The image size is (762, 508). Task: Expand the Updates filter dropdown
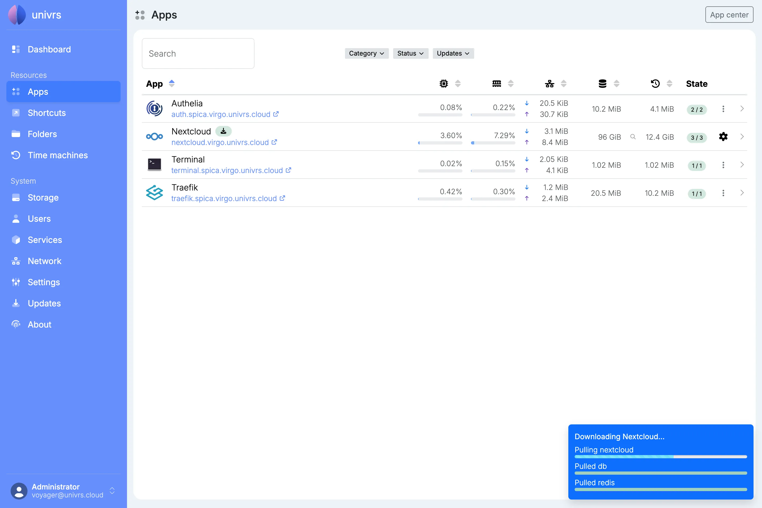(453, 53)
